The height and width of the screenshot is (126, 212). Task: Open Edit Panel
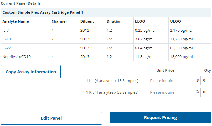[x=52, y=118]
